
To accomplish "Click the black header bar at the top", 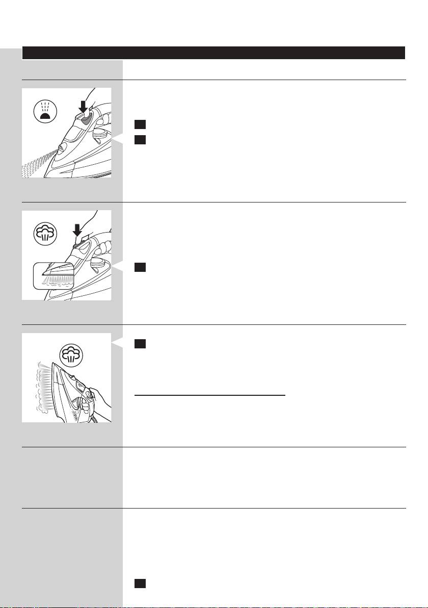I will point(214,53).
